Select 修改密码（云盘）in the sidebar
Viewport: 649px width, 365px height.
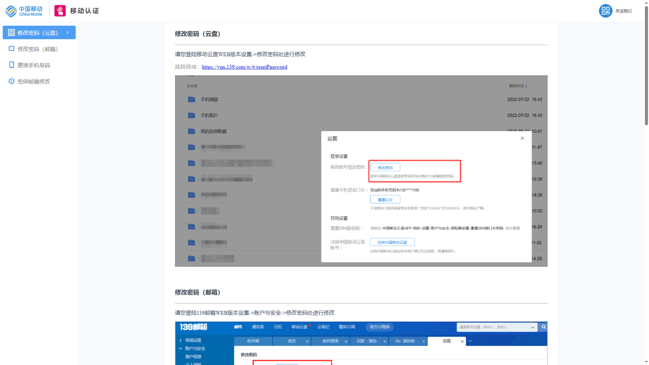point(39,32)
